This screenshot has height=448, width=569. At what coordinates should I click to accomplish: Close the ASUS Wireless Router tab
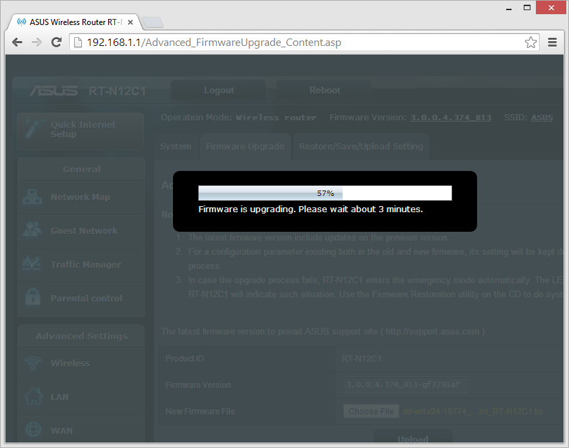(130, 22)
